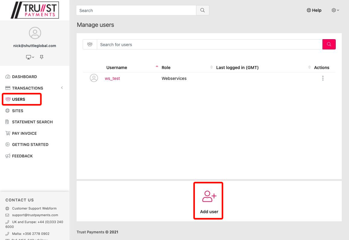Open the Feedback page
Screen dimensions: 349x240
[x=22, y=156]
